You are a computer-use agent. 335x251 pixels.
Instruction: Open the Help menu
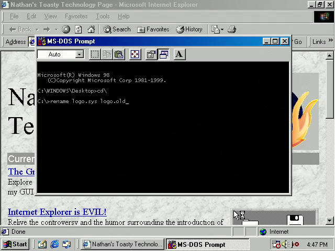pos(124,16)
